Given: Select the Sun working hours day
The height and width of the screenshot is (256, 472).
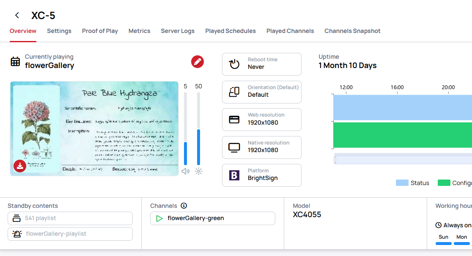Looking at the screenshot, I should click(443, 240).
